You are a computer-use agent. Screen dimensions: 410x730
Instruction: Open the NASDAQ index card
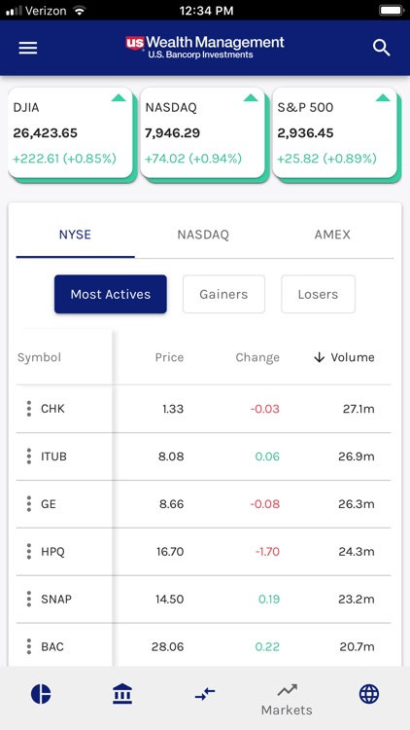pos(202,132)
